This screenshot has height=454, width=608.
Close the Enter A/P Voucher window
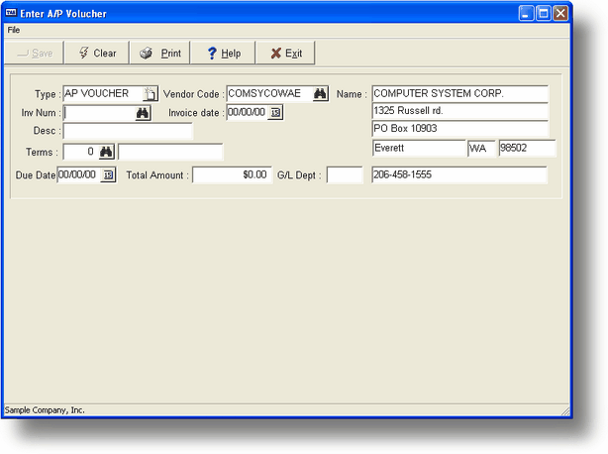point(560,14)
